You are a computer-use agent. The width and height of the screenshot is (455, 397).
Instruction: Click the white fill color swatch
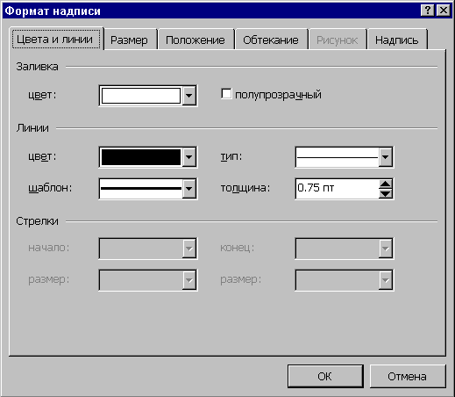coord(141,96)
